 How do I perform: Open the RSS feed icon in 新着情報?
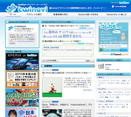[x=92, y=66]
